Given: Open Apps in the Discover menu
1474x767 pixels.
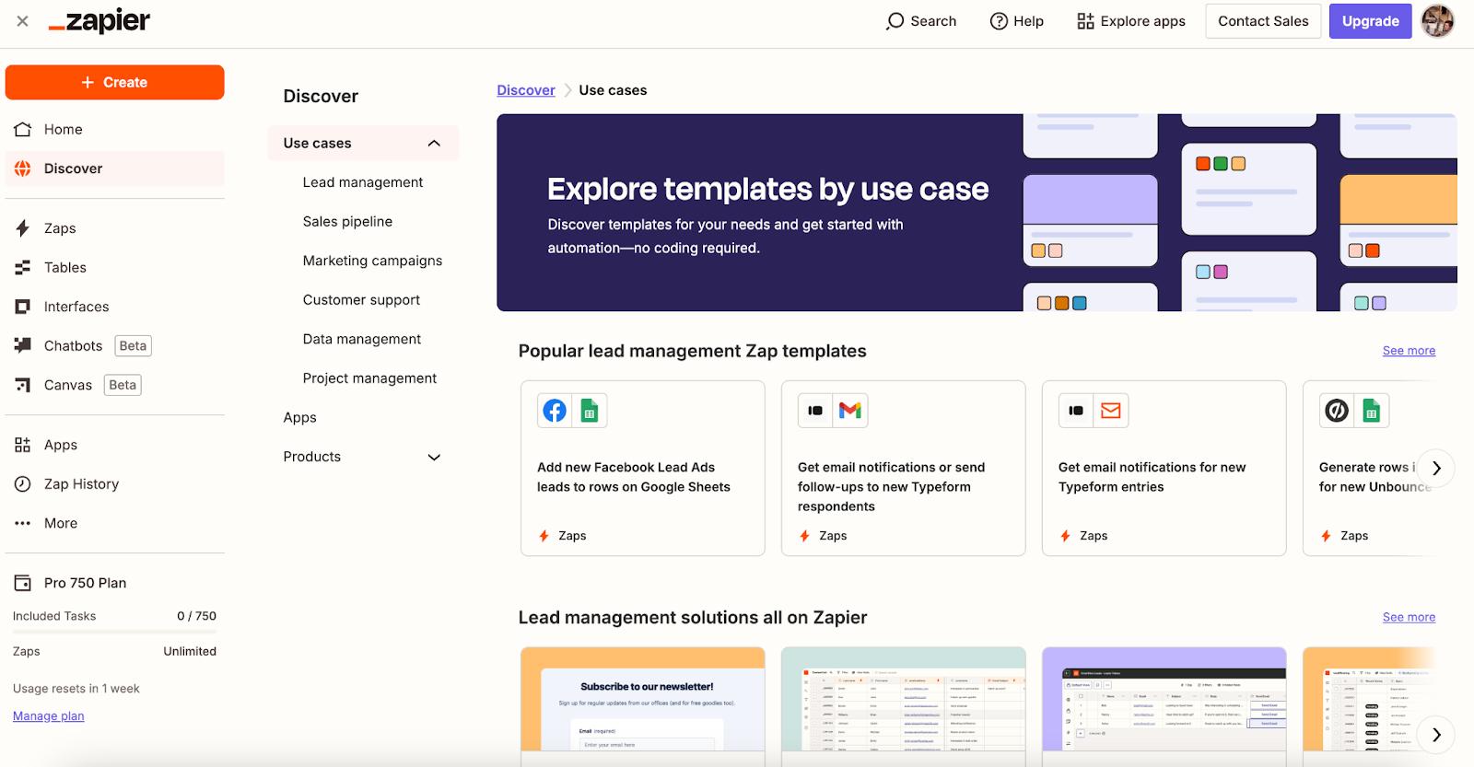Looking at the screenshot, I should coord(300,418).
